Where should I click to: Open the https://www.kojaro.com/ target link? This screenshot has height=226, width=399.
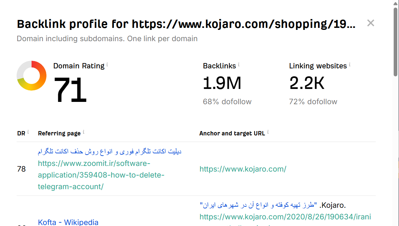click(x=243, y=169)
